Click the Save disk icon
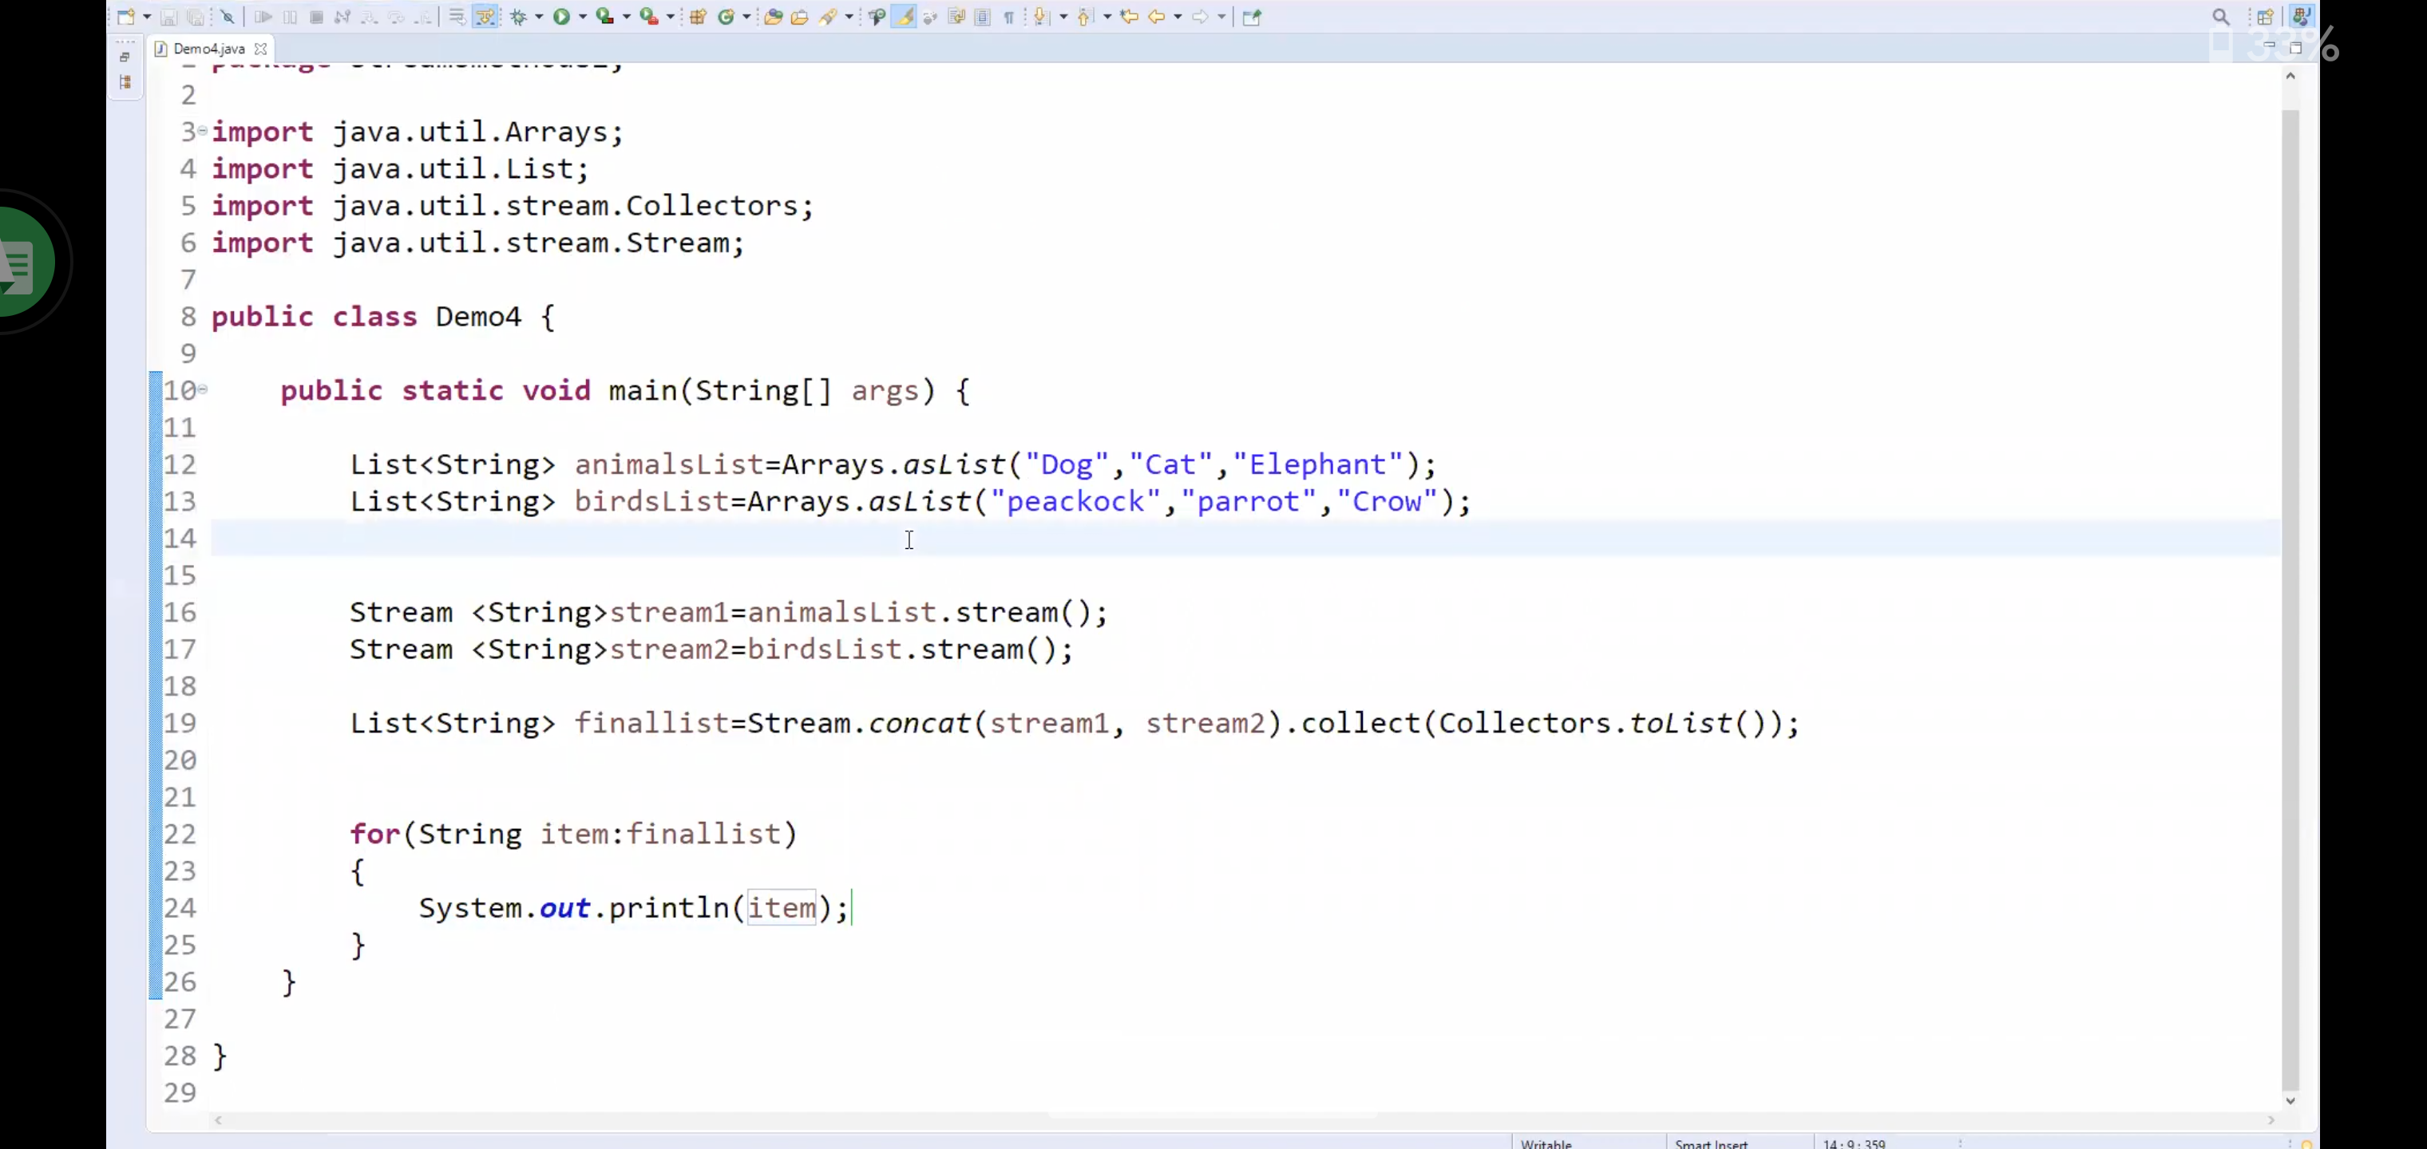2427x1149 pixels. tap(168, 17)
